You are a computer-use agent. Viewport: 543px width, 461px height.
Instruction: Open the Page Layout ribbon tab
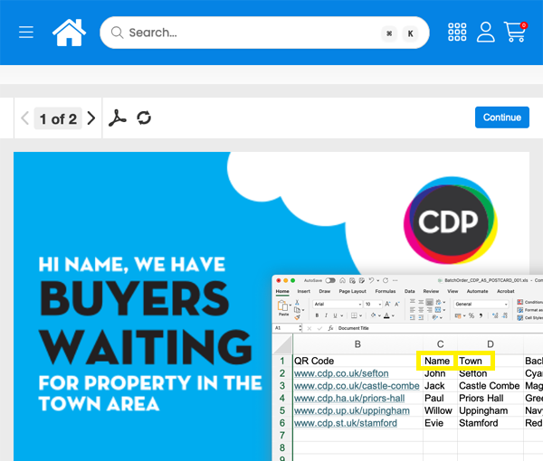tap(352, 292)
